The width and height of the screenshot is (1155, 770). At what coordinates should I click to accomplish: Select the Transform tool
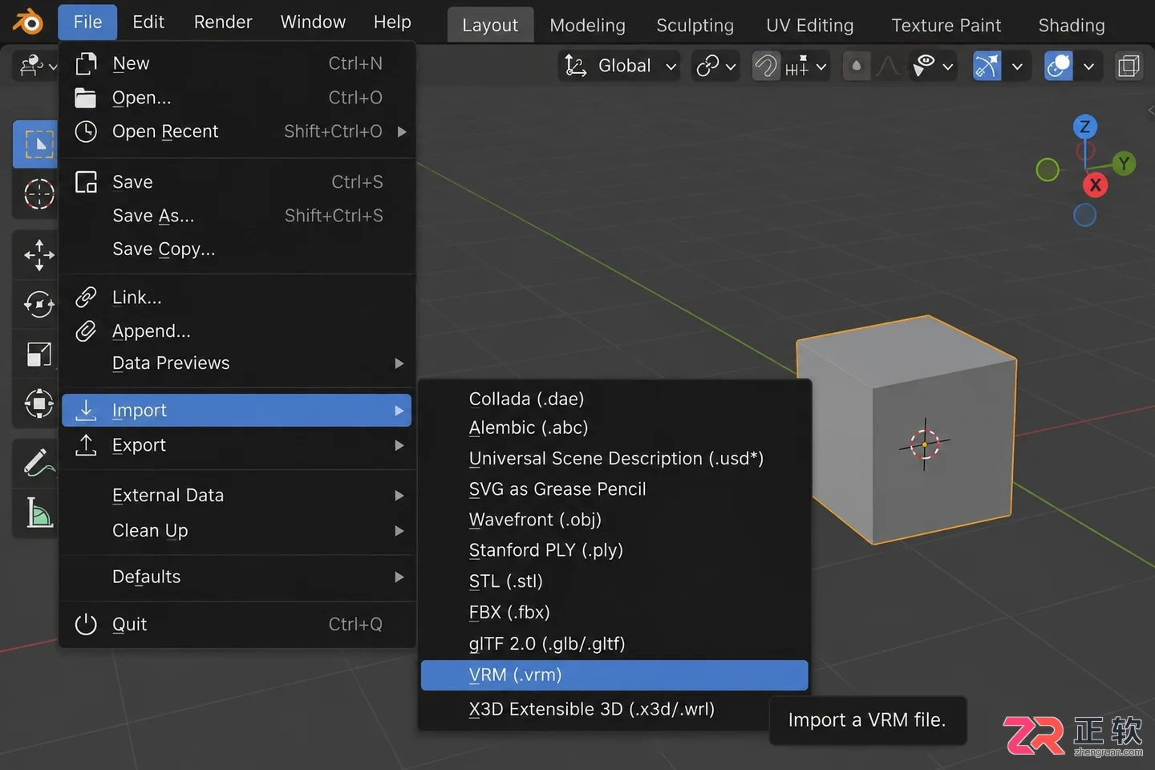pyautogui.click(x=38, y=403)
